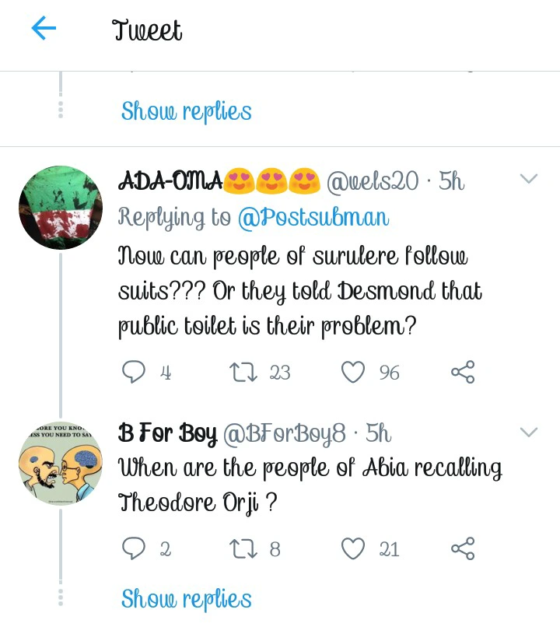Like B For Boy's tweet
560x634 pixels.
tap(354, 549)
